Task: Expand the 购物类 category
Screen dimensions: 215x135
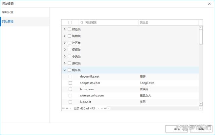Action: 65,36
